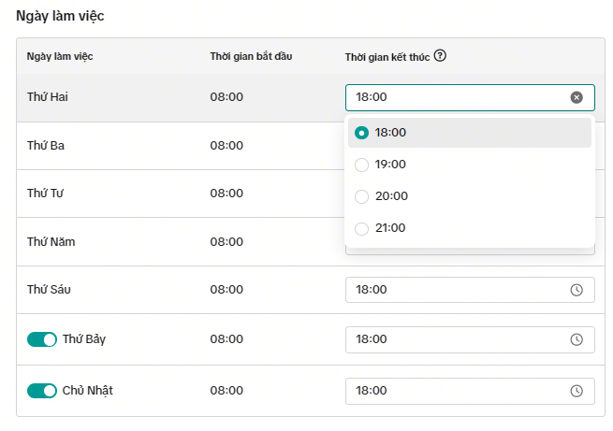Click the Thứ Sáu start time 08:00
Viewport: 613px width, 431px height.
(226, 290)
